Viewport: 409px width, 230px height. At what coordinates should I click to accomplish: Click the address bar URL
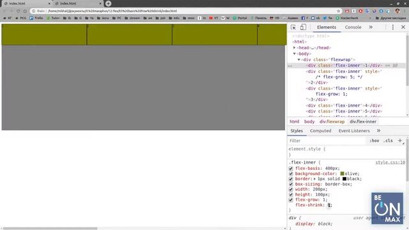(112, 11)
